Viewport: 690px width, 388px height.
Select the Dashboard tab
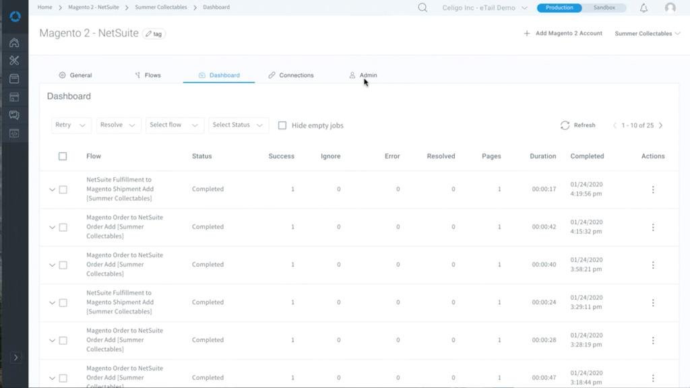[x=219, y=75]
